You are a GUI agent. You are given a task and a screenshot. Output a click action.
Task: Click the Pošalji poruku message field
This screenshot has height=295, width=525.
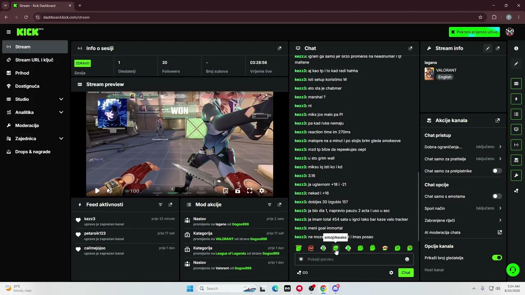(354, 259)
